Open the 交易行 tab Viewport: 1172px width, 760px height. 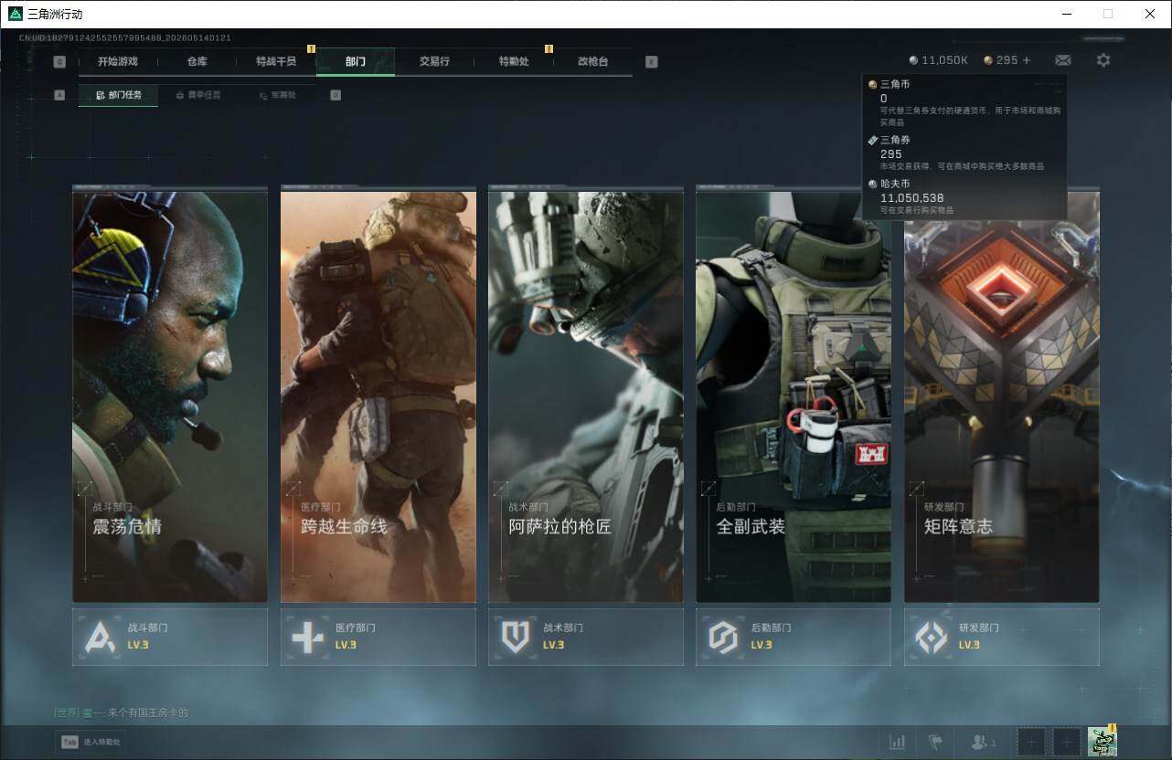click(434, 61)
